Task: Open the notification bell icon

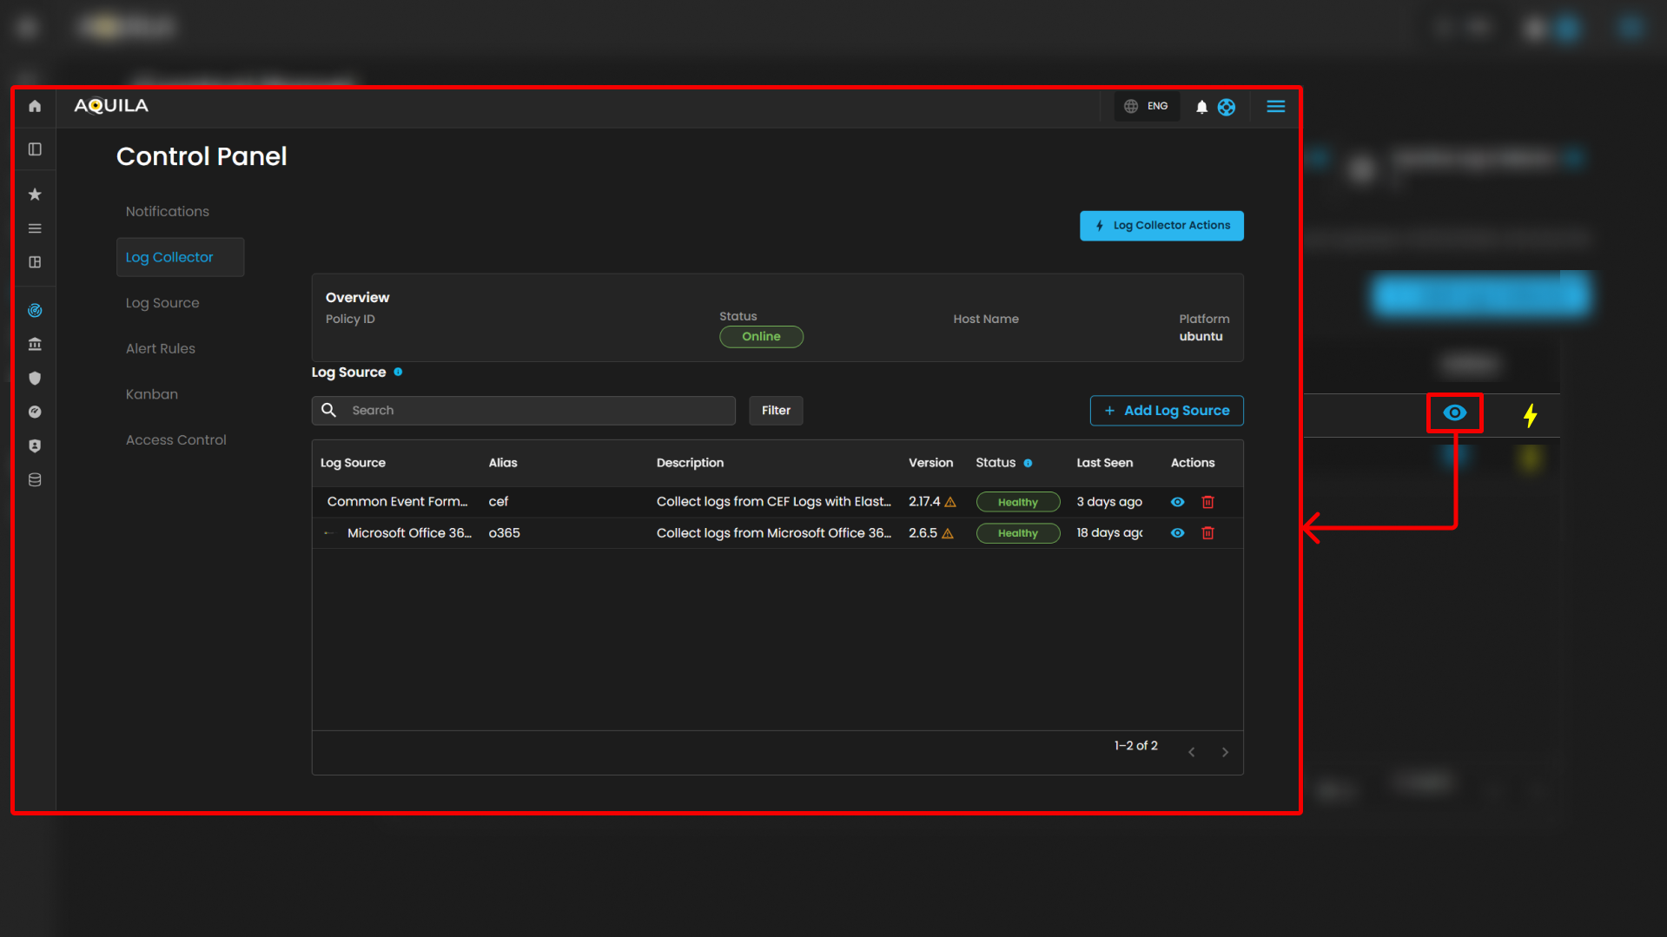Action: click(x=1201, y=107)
